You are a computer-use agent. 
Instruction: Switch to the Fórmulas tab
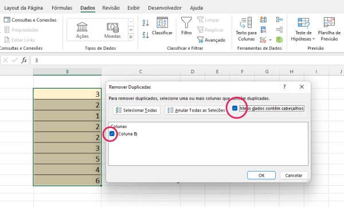62,8
